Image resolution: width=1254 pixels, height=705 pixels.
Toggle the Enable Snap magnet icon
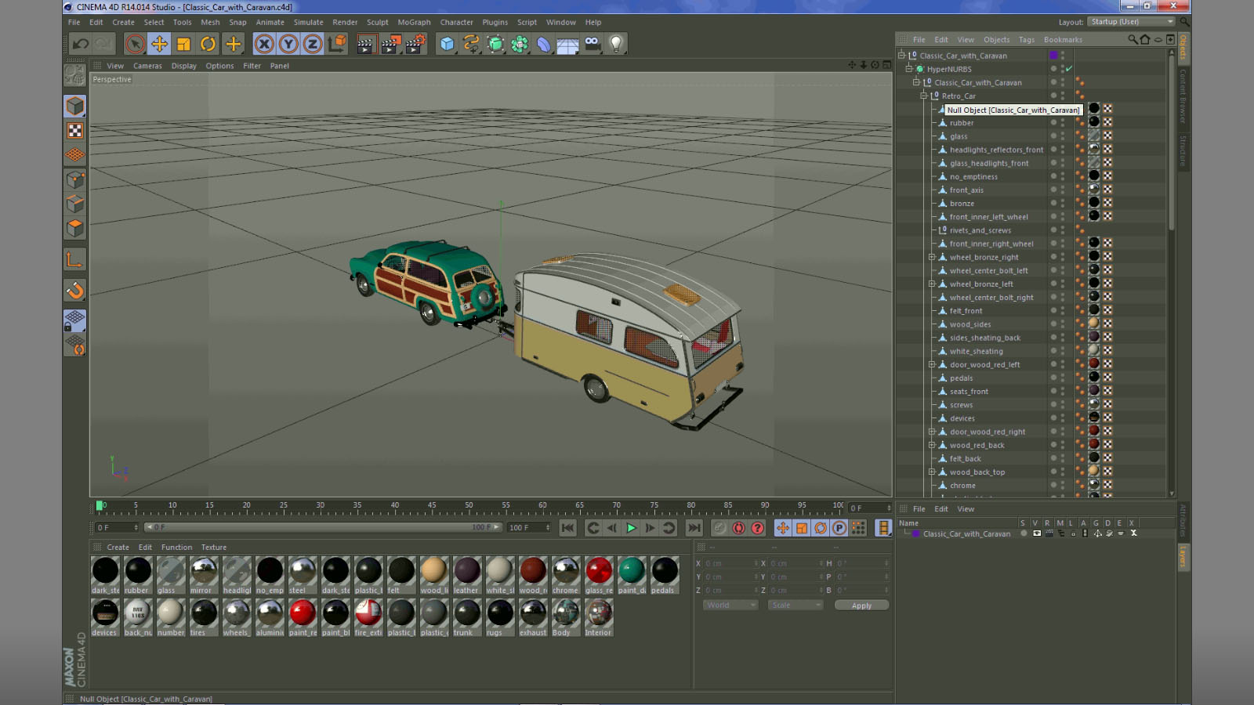point(75,291)
